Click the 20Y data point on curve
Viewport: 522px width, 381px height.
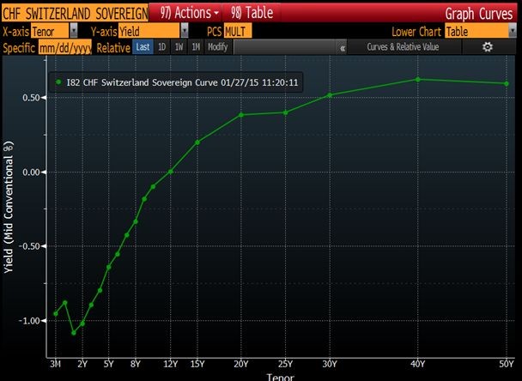(x=241, y=115)
